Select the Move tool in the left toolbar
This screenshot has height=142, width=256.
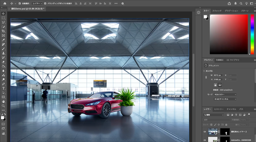click(x=3, y=14)
